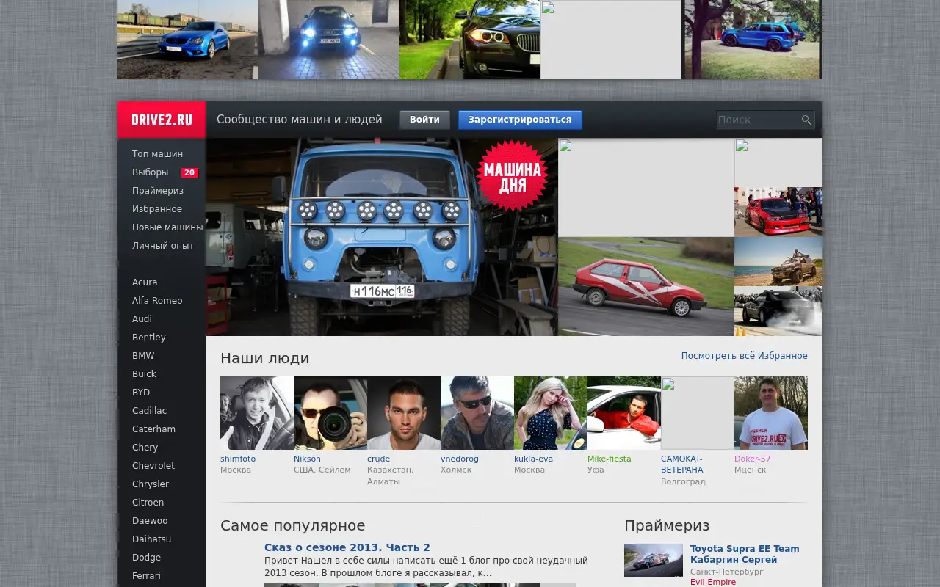Open Doker-57's profile photo
940x587 pixels.
click(x=771, y=413)
